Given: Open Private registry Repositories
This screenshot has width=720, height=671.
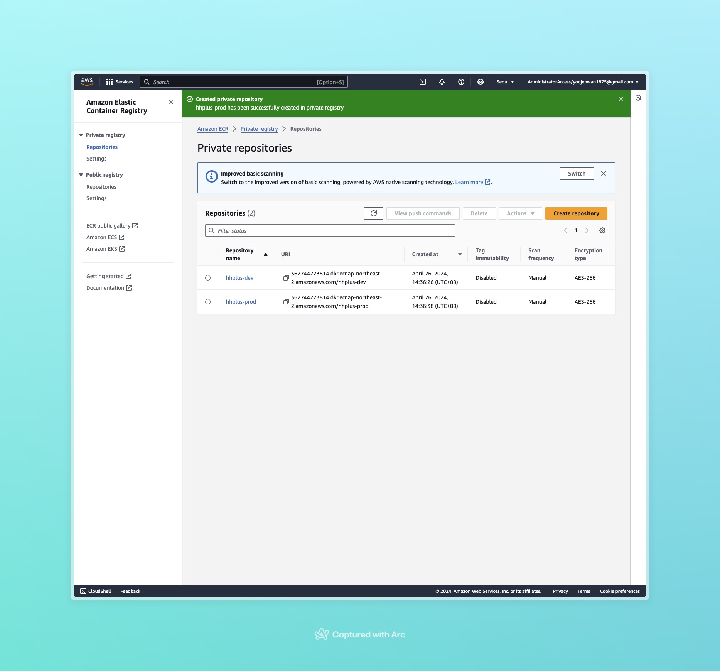Looking at the screenshot, I should (102, 147).
